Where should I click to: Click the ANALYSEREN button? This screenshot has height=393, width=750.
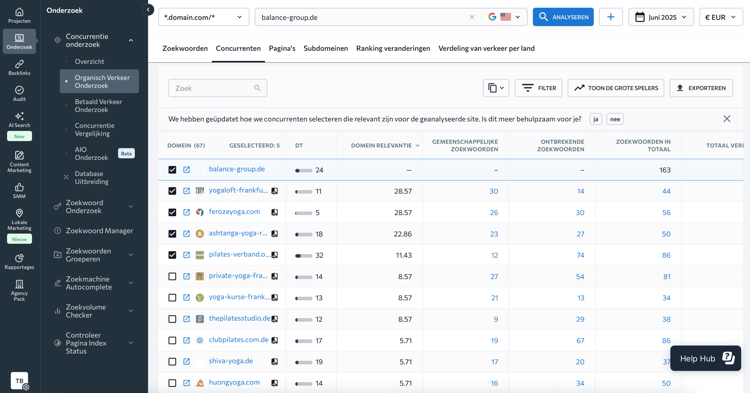tap(563, 17)
